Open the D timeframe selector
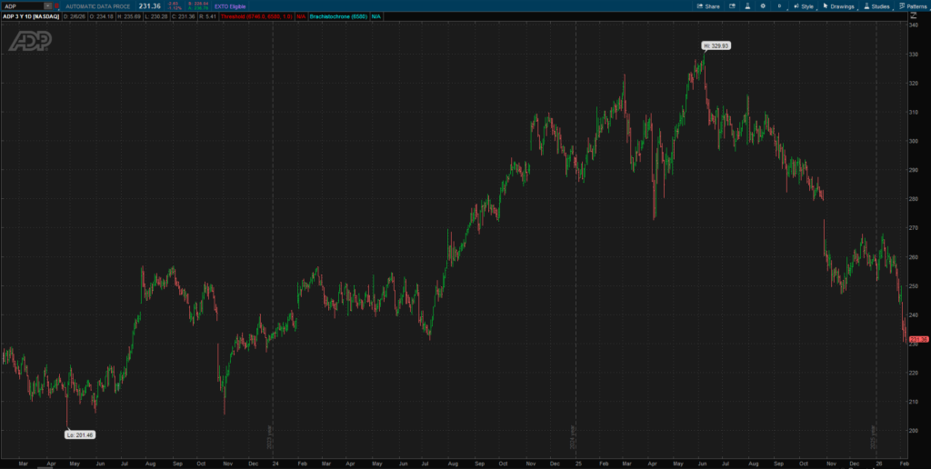 (x=779, y=6)
